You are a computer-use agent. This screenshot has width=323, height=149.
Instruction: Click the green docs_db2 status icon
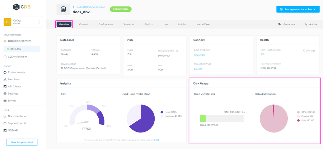click(x=8, y=49)
